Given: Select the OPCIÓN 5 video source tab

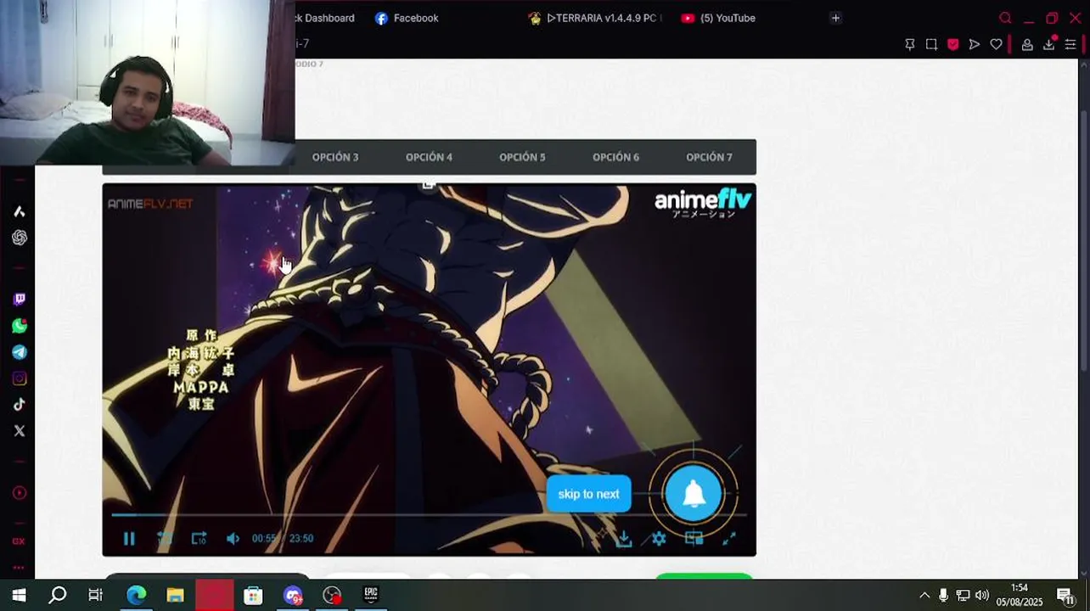Looking at the screenshot, I should [522, 157].
